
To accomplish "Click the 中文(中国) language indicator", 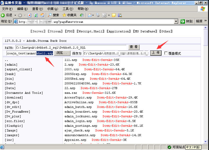I will (x=193, y=147).
